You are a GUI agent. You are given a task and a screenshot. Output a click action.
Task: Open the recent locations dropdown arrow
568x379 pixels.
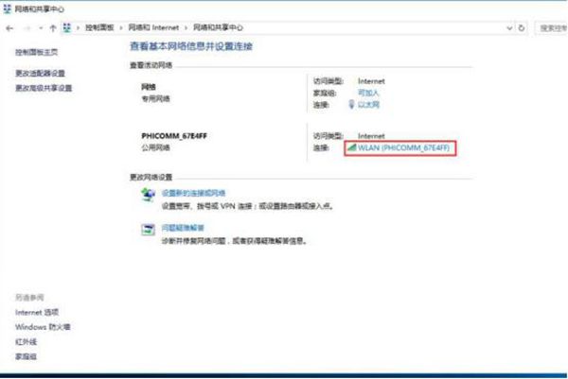(39, 29)
